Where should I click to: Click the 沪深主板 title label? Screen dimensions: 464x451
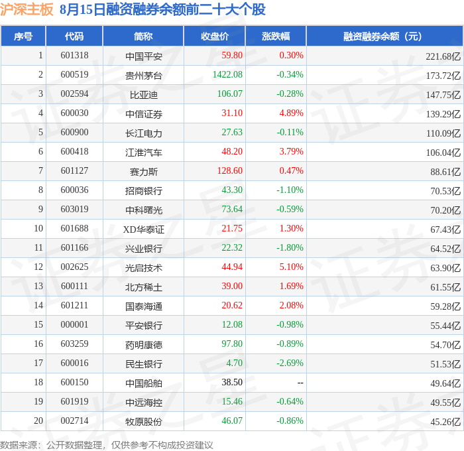coord(27,9)
